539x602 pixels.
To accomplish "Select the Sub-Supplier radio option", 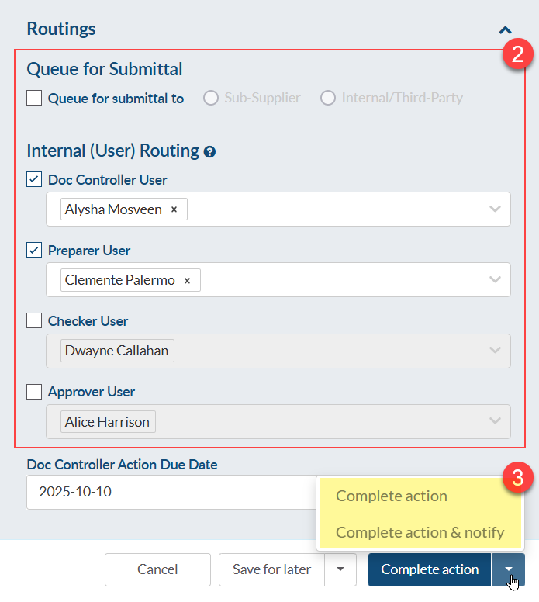I will (x=210, y=99).
